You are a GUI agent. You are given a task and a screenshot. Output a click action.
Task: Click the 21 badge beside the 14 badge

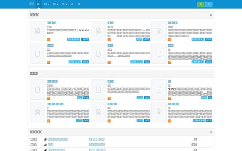pyautogui.click(x=140, y=120)
